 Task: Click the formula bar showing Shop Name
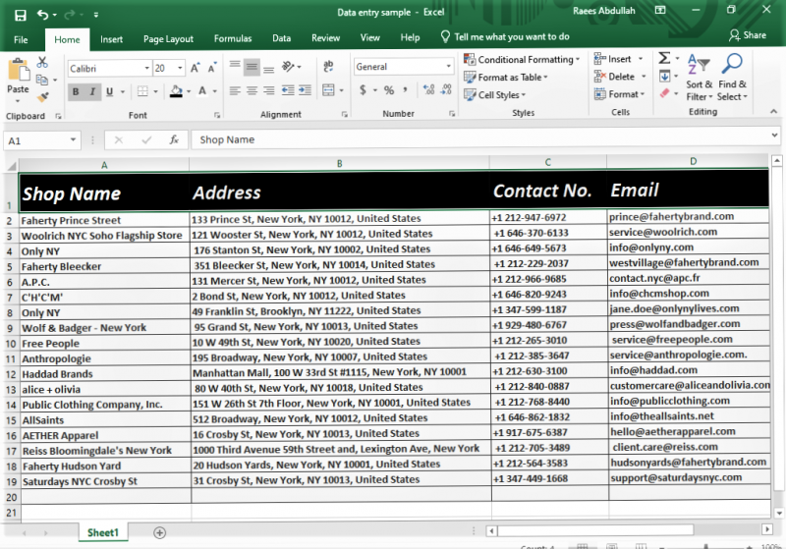tap(483, 139)
